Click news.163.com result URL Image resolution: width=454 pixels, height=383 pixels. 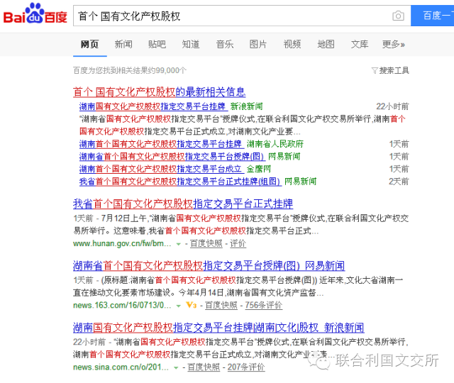122,306
